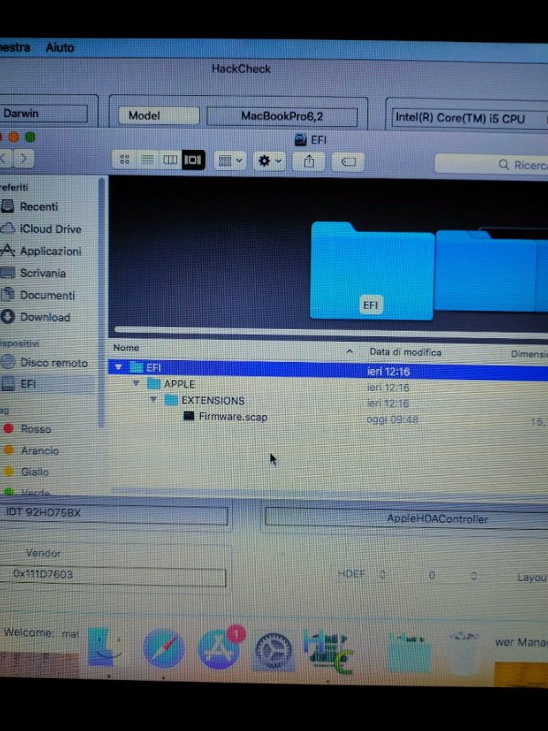548x731 pixels.
Task: Click the green zoom window button
Action: [30, 137]
